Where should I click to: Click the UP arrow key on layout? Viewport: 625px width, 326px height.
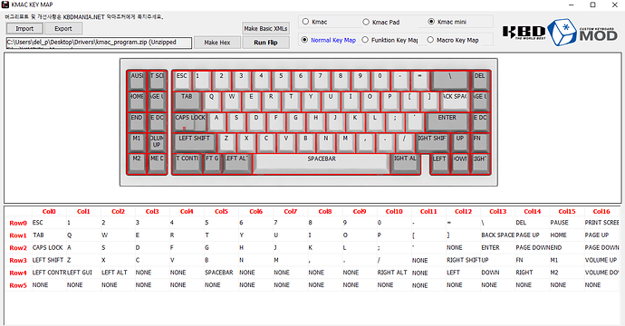[x=460, y=142]
